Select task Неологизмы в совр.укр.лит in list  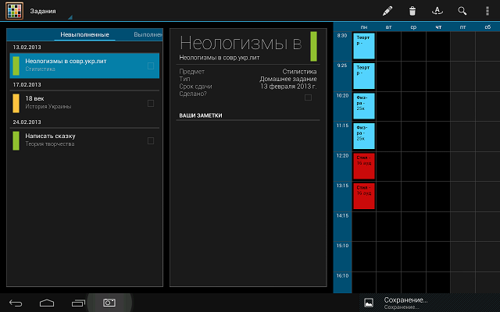84,66
